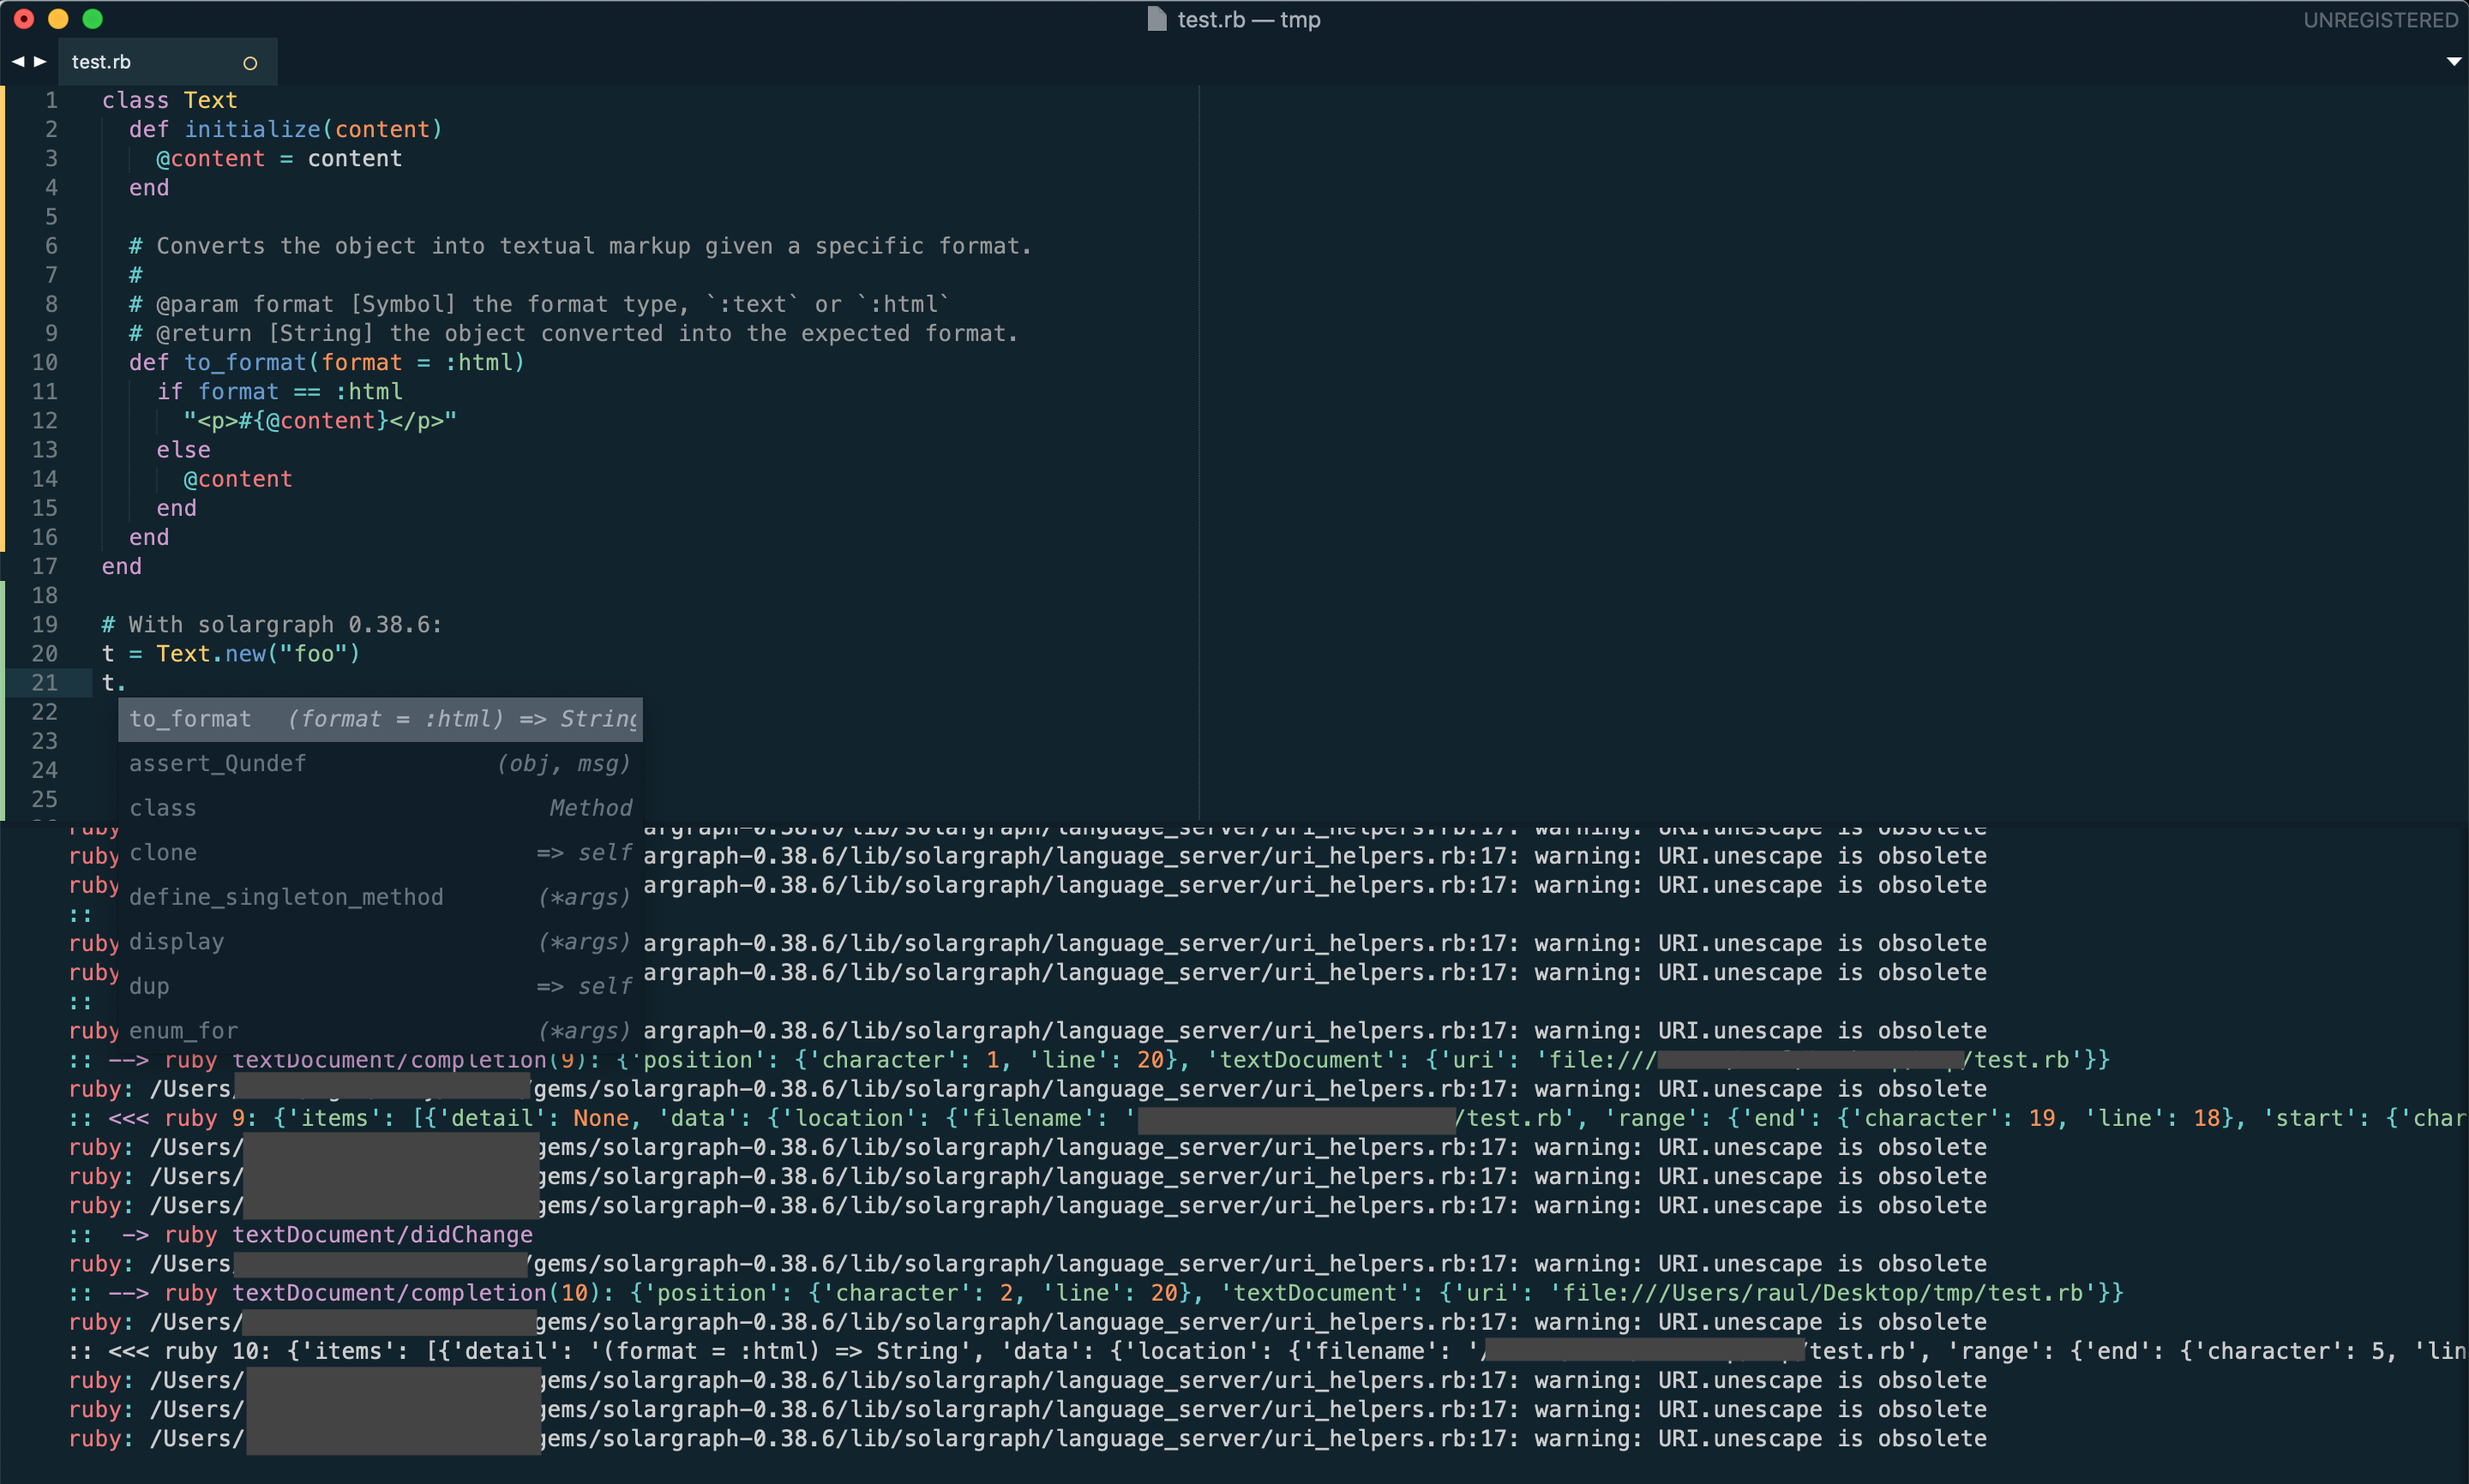Click the red close window button
Screen dimensions: 2469x1484
tap(24, 19)
